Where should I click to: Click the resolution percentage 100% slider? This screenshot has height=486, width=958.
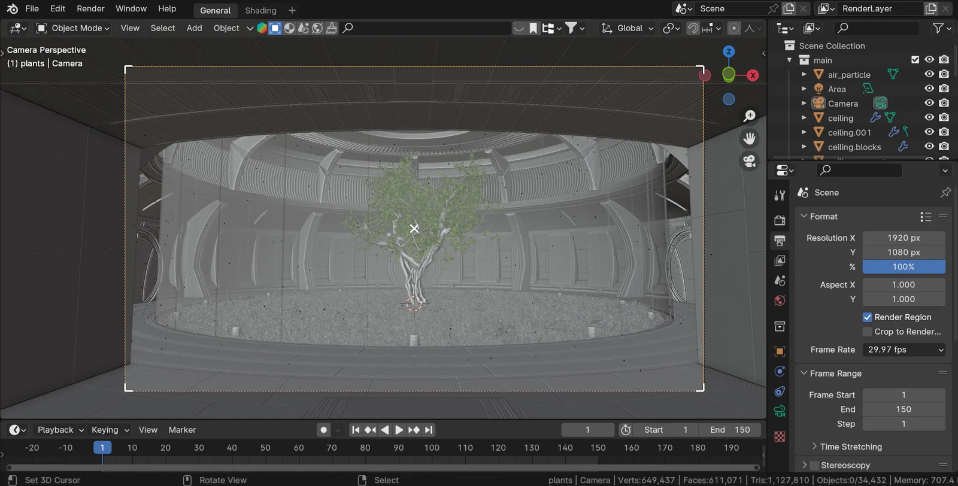tap(904, 267)
